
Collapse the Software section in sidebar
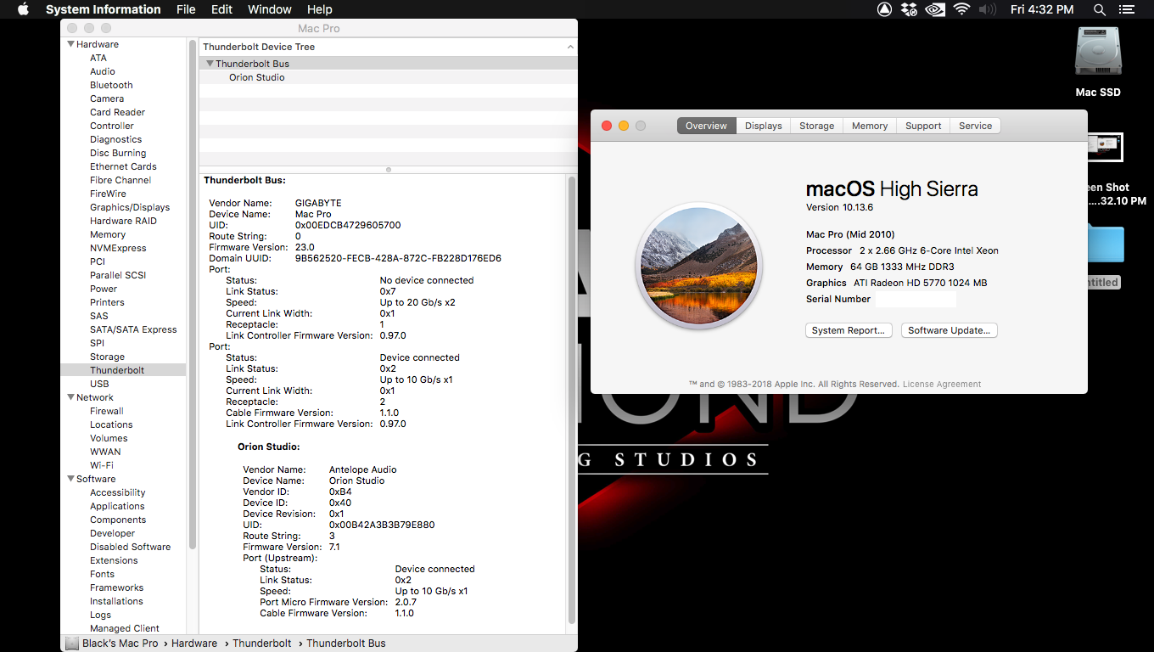(x=71, y=479)
